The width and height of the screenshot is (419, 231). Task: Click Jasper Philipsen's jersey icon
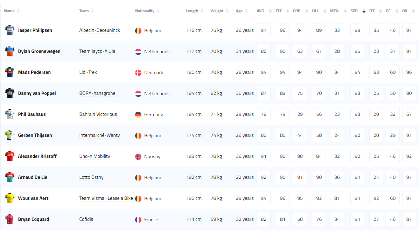(9, 30)
